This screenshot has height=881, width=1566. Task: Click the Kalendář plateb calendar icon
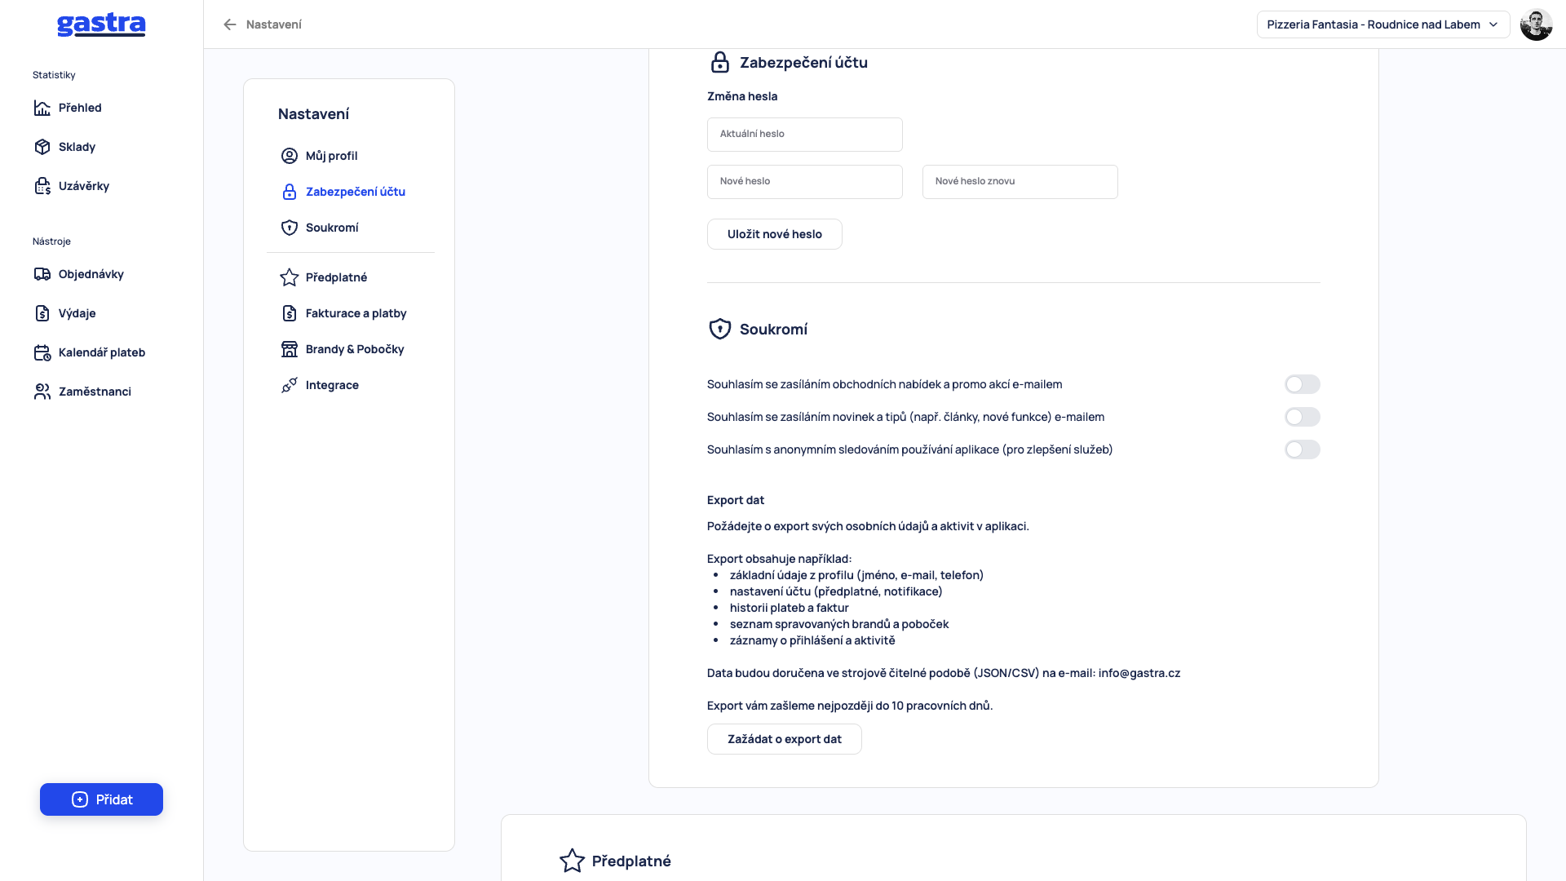tap(42, 352)
